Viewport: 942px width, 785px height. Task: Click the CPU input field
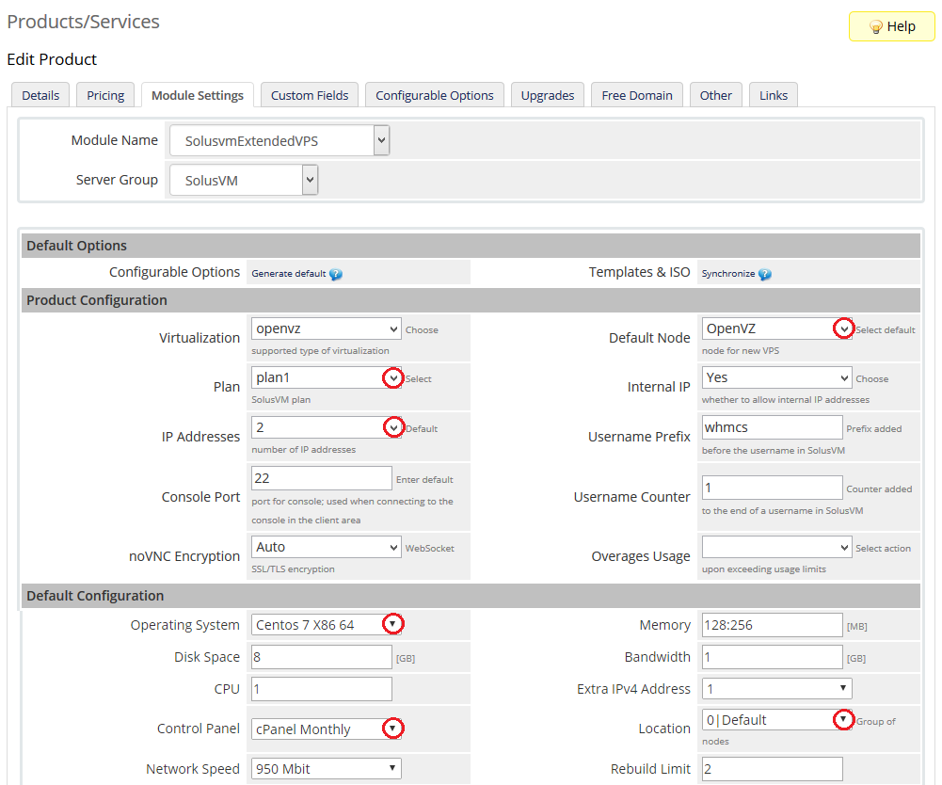pos(322,688)
